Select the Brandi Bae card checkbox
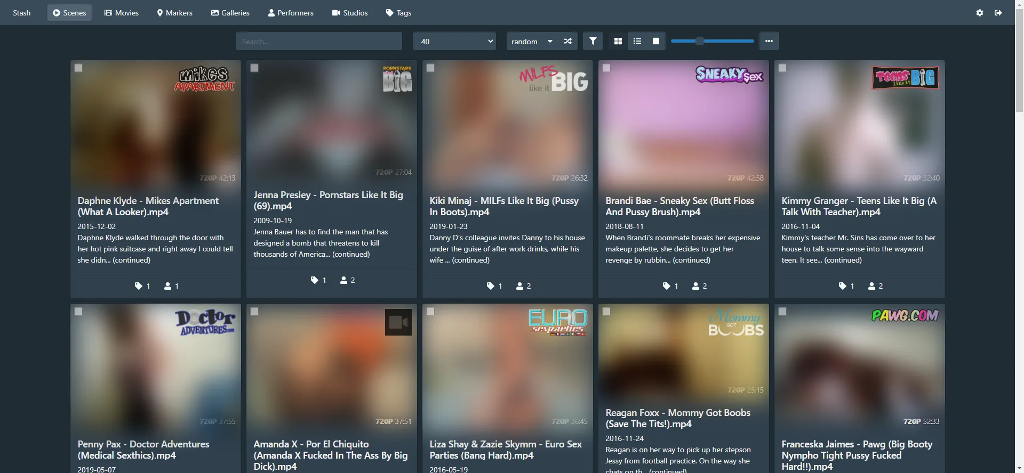 coord(606,68)
